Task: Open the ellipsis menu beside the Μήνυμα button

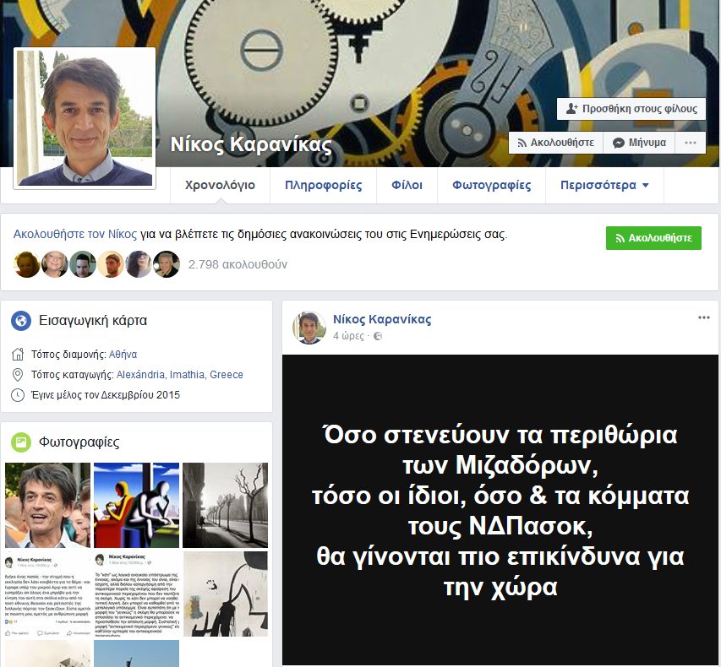Action: pyautogui.click(x=691, y=142)
